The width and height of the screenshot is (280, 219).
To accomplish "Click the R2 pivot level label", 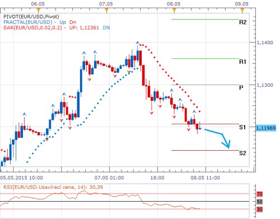I will point(242,22).
